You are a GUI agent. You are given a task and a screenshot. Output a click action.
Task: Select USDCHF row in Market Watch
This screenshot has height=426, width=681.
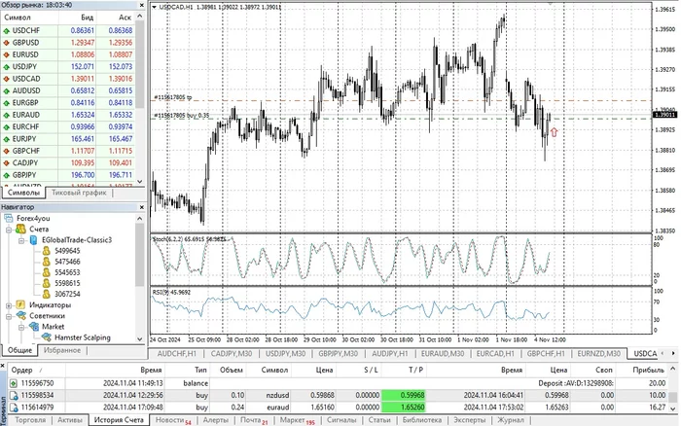click(68, 30)
